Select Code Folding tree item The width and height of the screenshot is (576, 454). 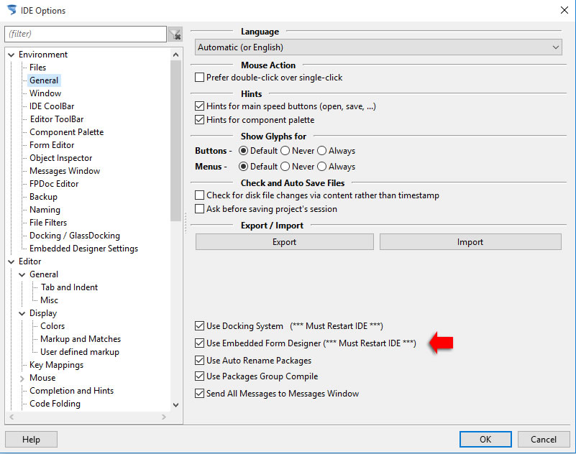click(55, 404)
